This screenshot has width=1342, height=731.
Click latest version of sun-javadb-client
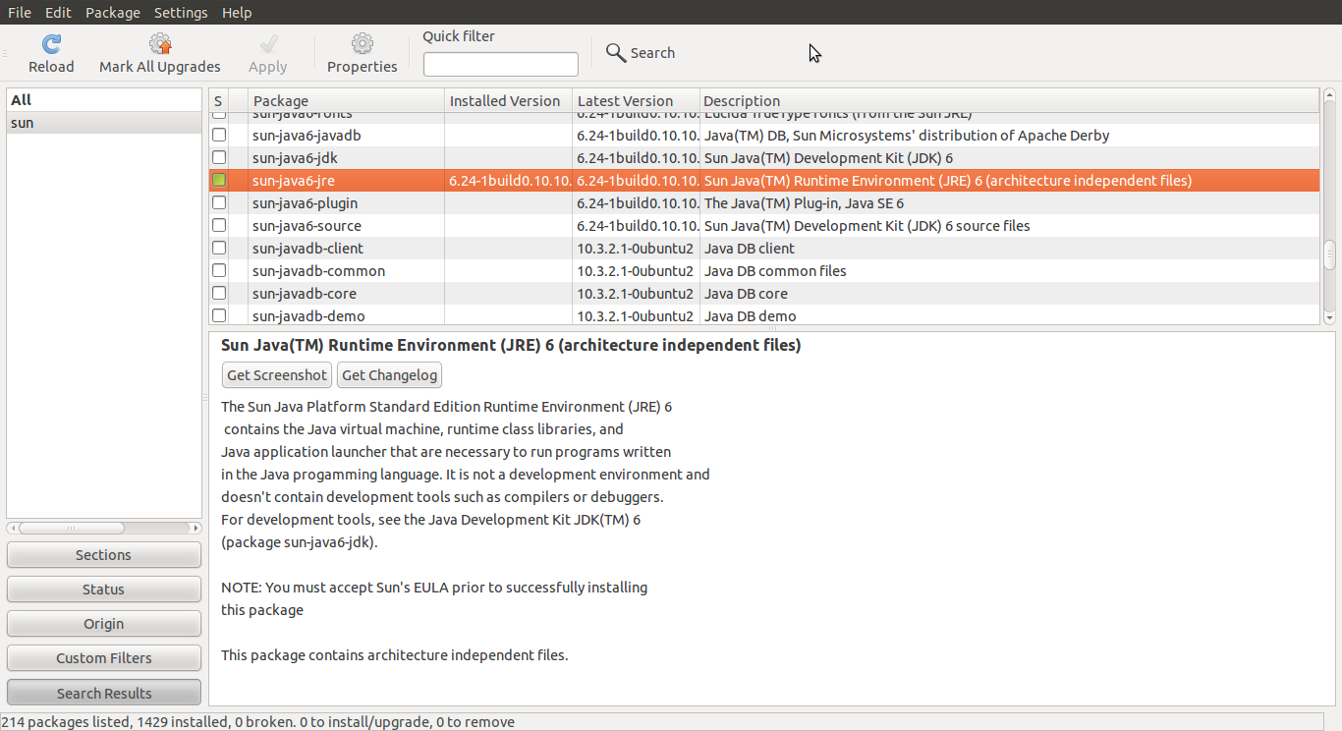tap(635, 248)
